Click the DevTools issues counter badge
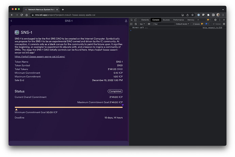This screenshot has width=235, height=157. [x=209, y=20]
